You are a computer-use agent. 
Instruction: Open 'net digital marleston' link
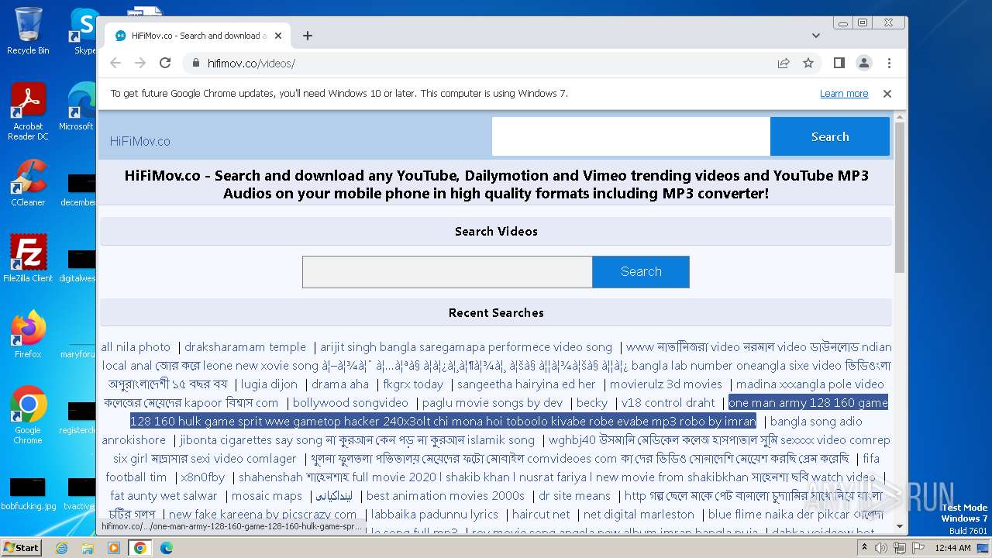(639, 515)
